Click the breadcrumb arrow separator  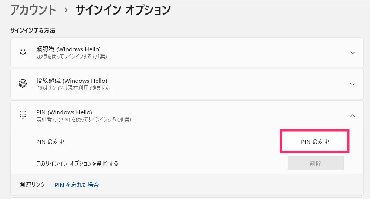66,10
